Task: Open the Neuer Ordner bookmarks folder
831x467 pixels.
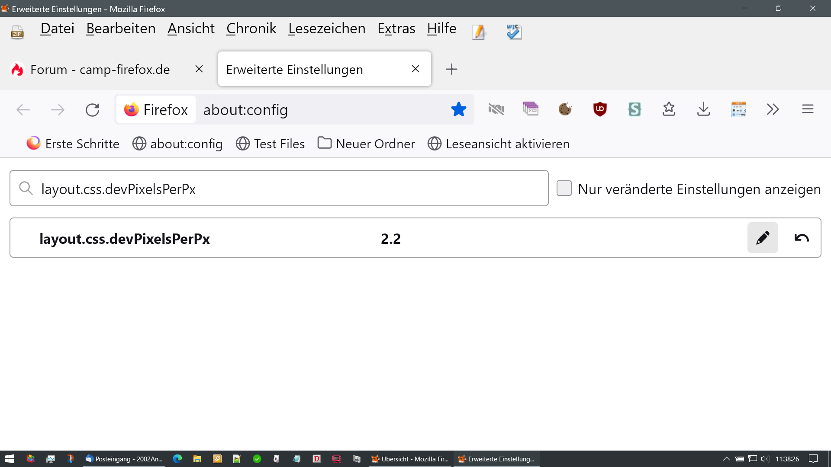Action: pyautogui.click(x=366, y=144)
